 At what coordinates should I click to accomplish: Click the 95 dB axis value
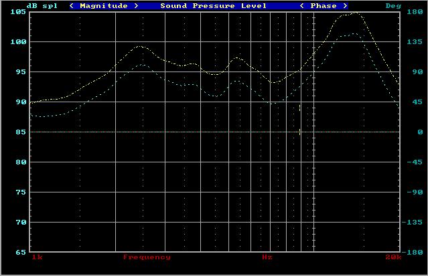(x=21, y=72)
